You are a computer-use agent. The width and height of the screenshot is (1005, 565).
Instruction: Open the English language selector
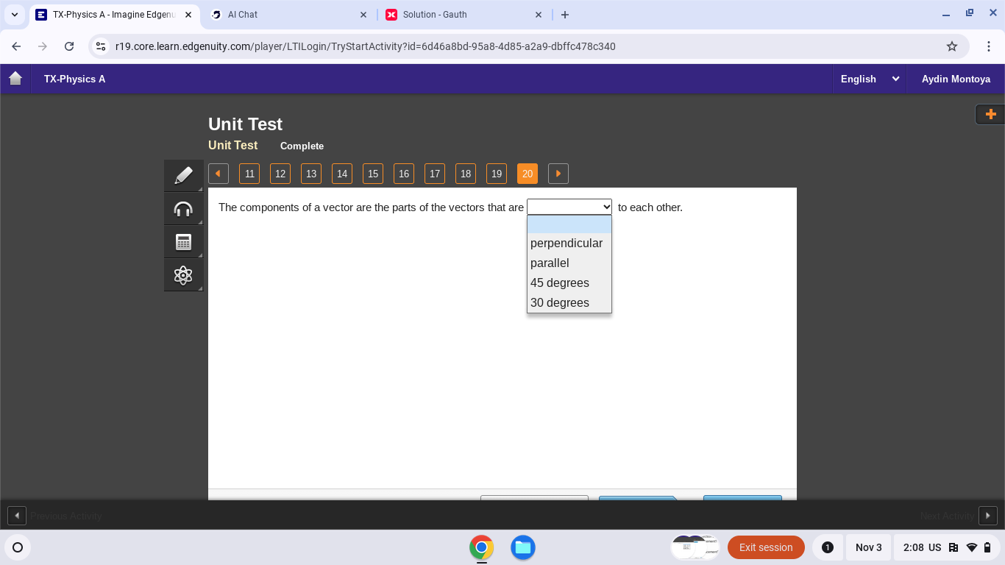870,79
